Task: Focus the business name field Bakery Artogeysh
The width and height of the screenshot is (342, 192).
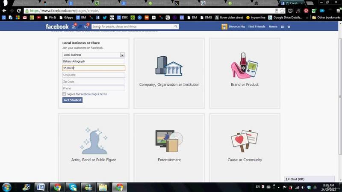Action: click(x=94, y=61)
